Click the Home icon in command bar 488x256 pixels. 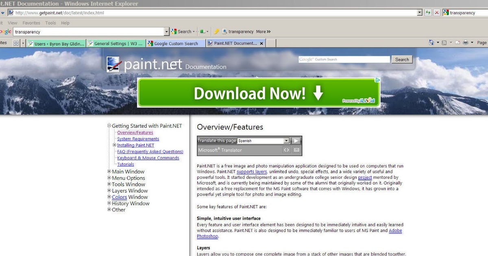tap(431, 43)
